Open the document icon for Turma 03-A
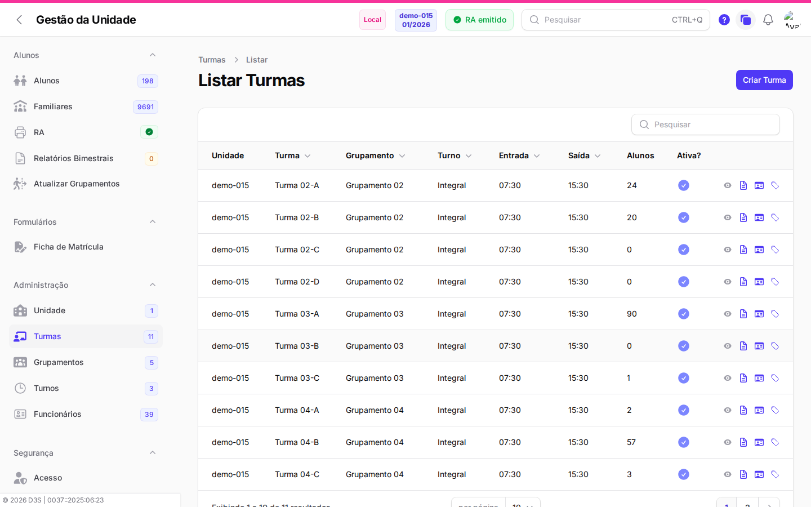This screenshot has height=507, width=811. (743, 314)
